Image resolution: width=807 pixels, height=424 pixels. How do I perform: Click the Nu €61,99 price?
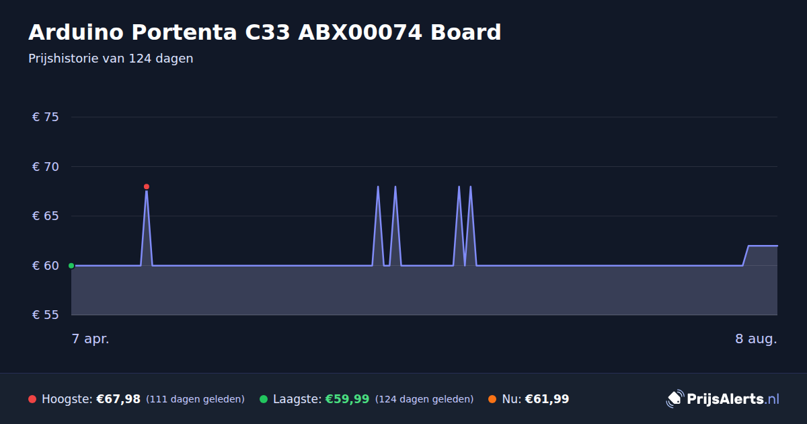[547, 399]
